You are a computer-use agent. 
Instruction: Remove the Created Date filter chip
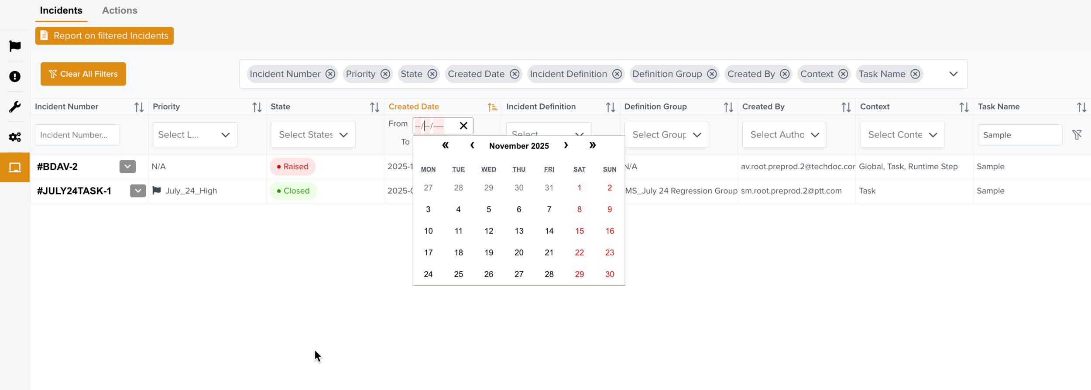[x=515, y=74]
